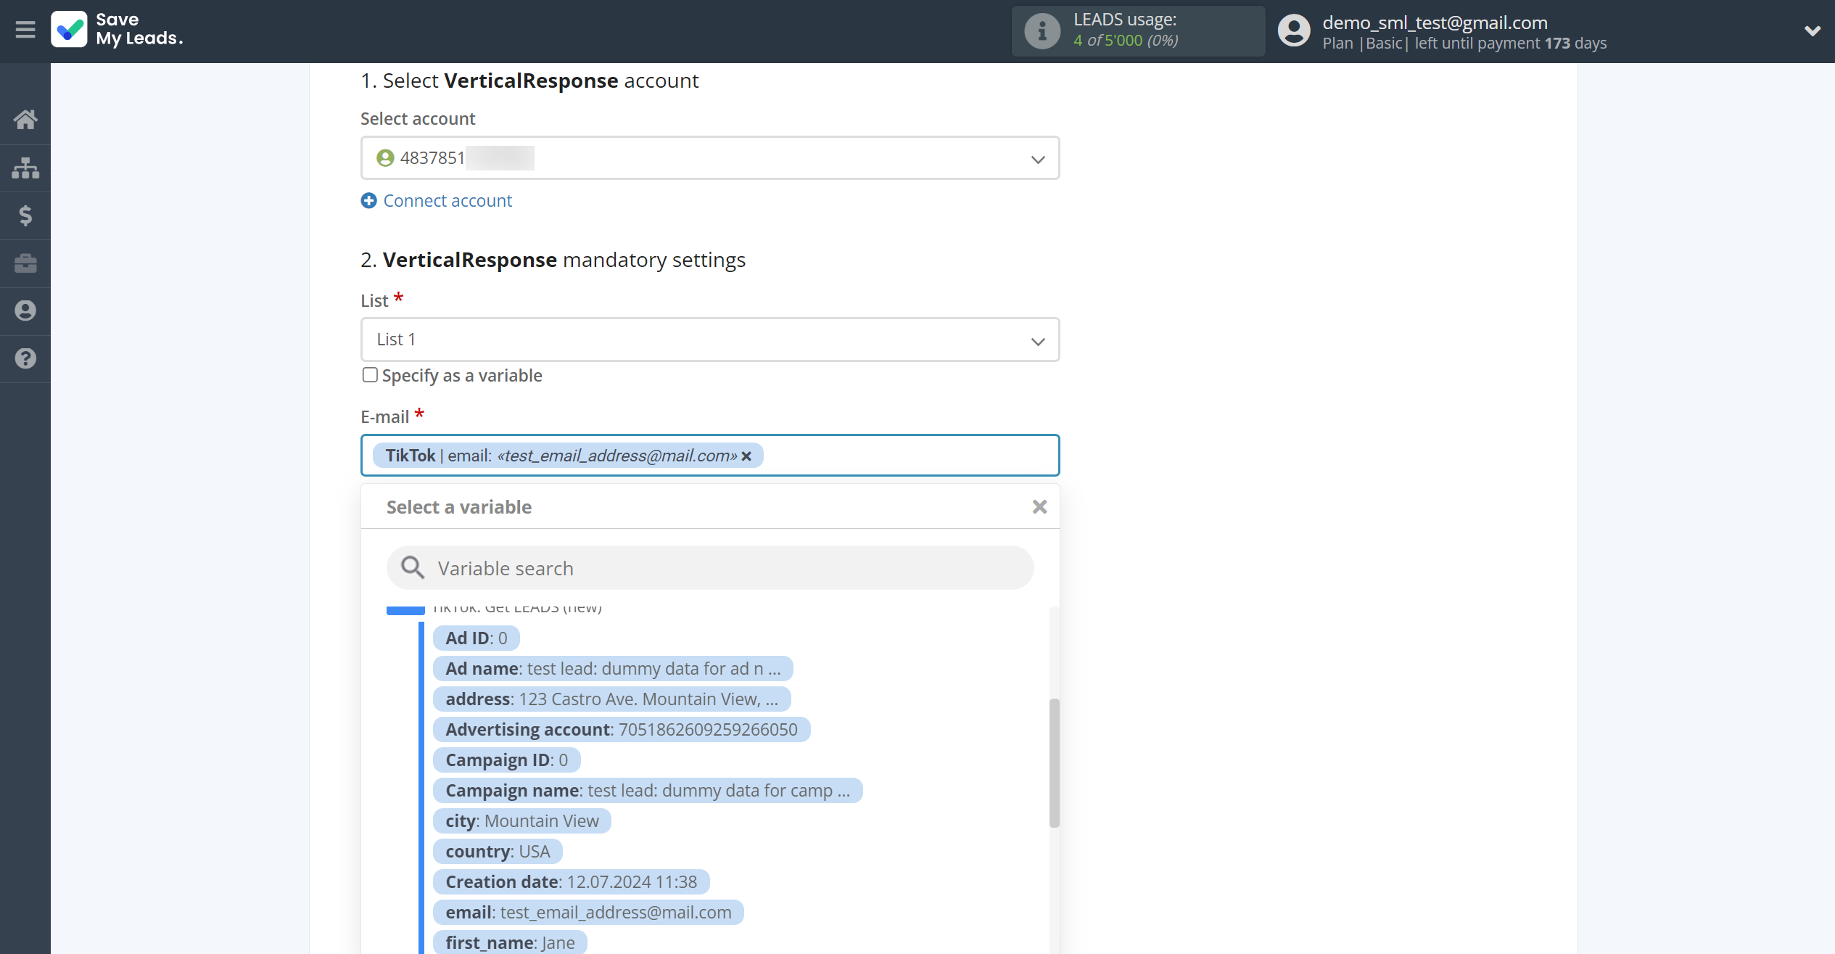Open the briefcase sidebar icon
1835x954 pixels.
[x=25, y=263]
